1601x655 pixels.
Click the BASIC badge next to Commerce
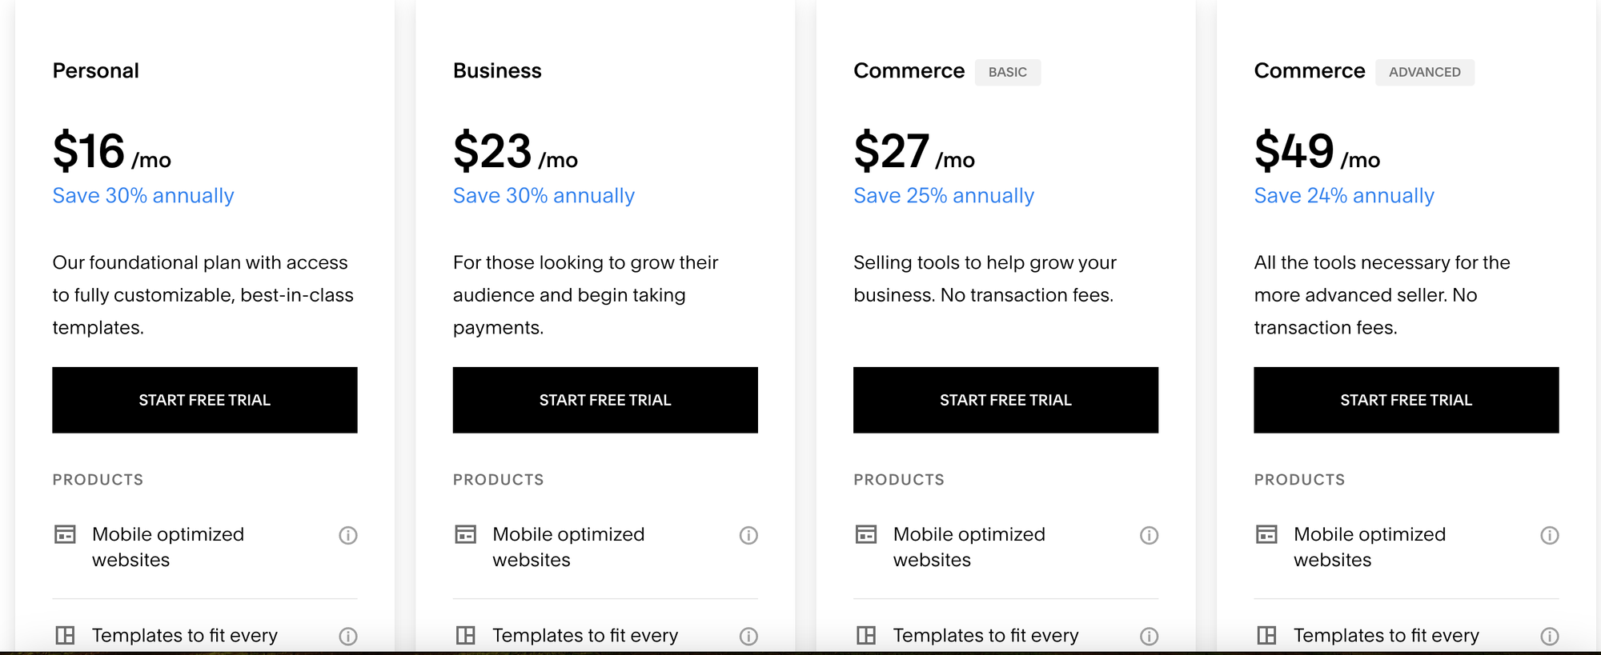pos(1008,72)
